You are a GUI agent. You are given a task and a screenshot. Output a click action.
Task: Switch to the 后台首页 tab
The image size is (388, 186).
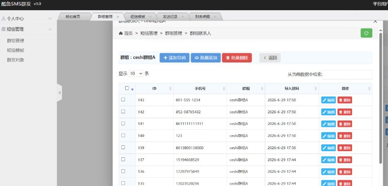[x=73, y=17]
